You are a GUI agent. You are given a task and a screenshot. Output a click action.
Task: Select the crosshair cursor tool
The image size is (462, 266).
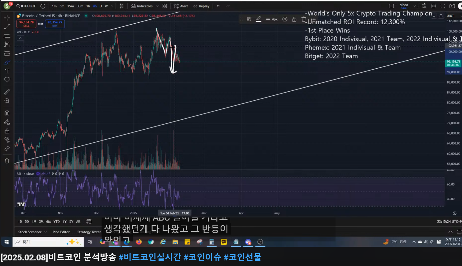[x=7, y=18]
